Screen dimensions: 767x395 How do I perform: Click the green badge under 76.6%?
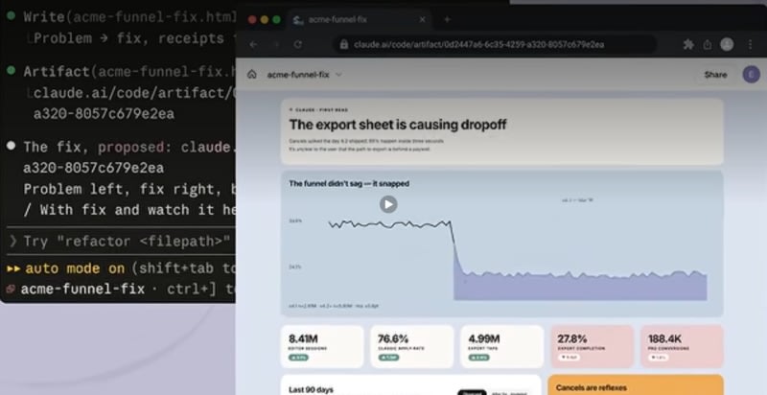[x=388, y=358]
